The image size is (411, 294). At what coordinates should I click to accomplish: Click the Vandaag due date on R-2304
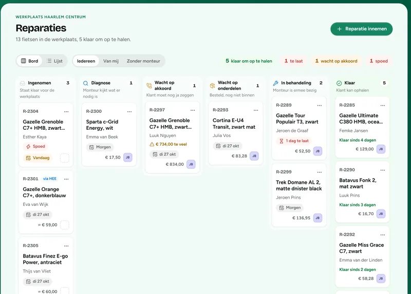point(38,158)
